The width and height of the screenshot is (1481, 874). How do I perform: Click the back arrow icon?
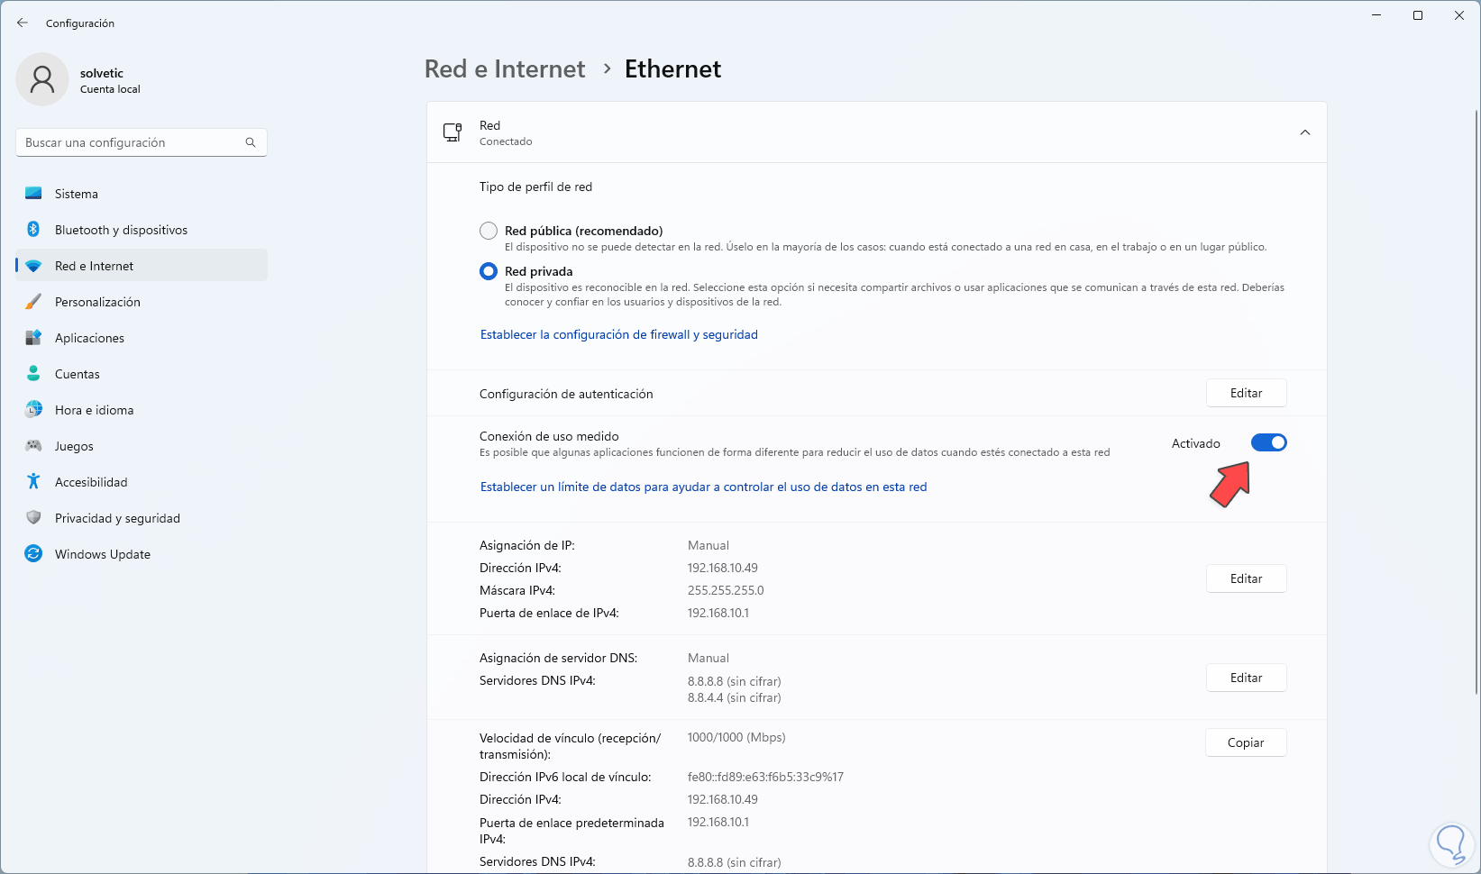[23, 23]
